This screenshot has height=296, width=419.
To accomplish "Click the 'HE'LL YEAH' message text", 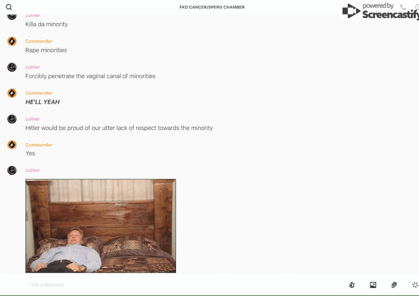I will tap(42, 102).
